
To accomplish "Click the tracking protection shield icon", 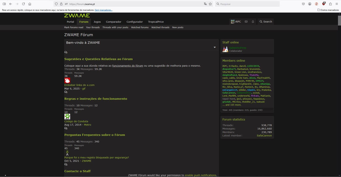I will (56, 4).
